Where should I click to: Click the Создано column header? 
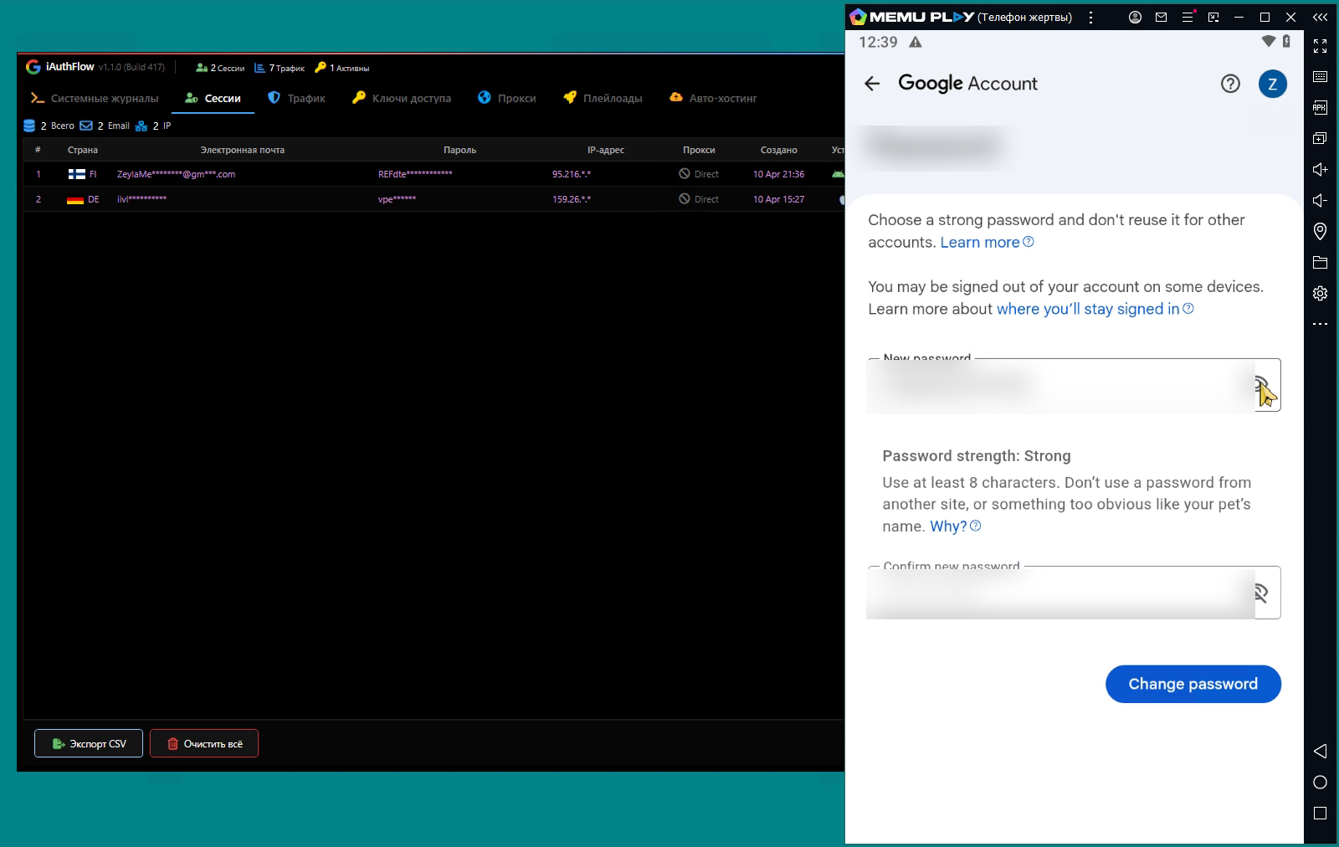click(778, 150)
